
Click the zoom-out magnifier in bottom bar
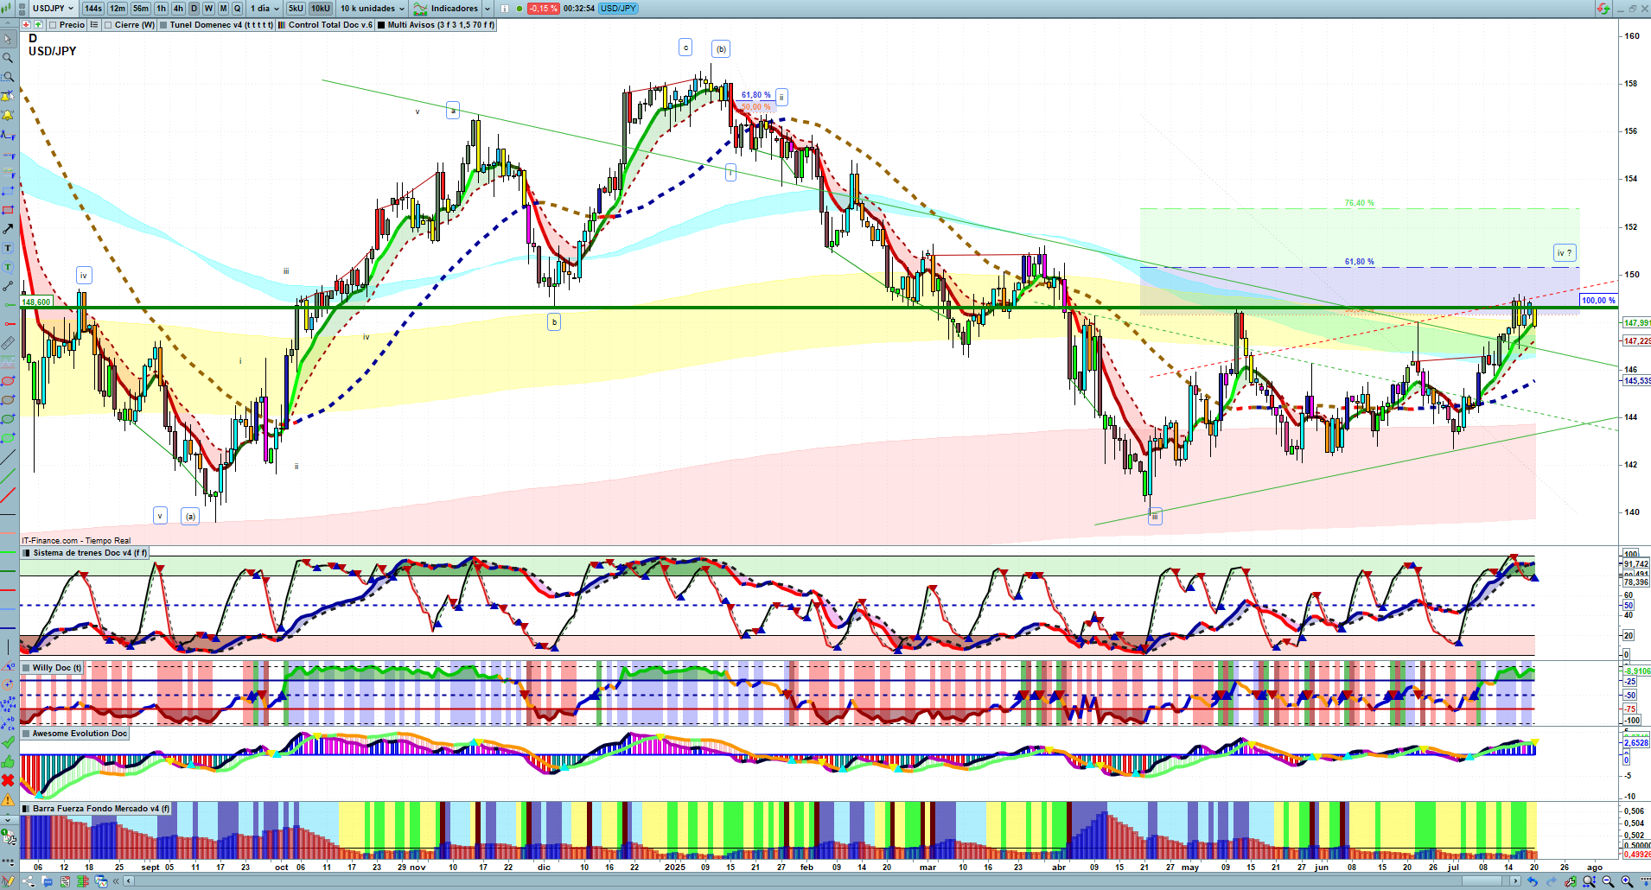click(x=1608, y=881)
